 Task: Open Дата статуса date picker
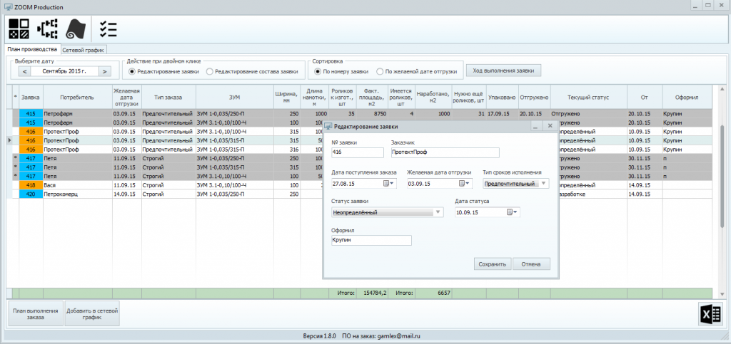(512, 212)
